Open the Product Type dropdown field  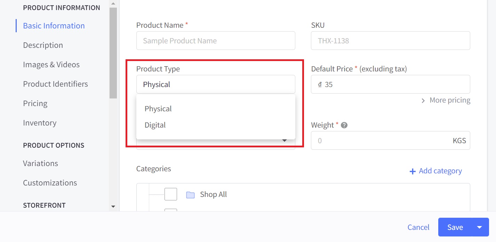tap(216, 84)
